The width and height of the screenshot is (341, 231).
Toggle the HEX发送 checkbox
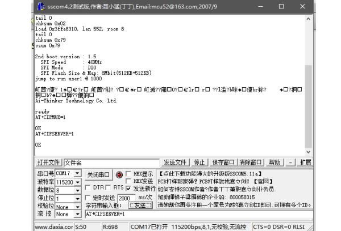click(129, 181)
